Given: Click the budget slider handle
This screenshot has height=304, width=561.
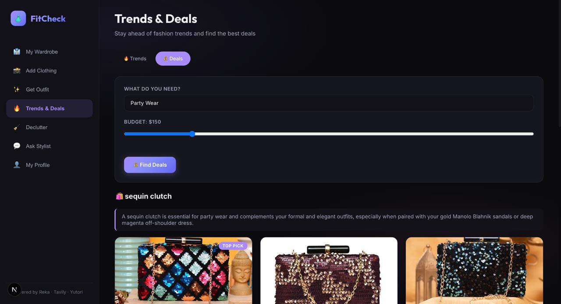Looking at the screenshot, I should tap(192, 134).
